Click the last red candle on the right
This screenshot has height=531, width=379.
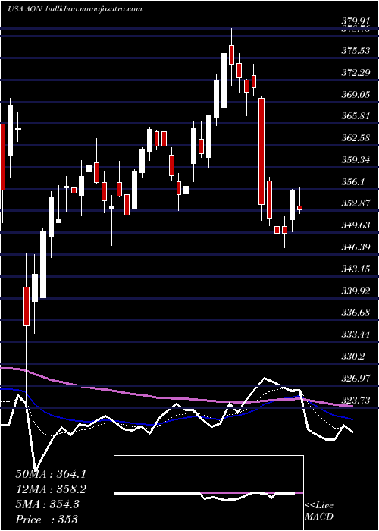(299, 208)
